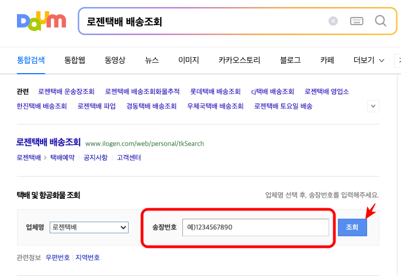401x276 pixels.
Task: Click the Daum logo
Action: coord(42,20)
